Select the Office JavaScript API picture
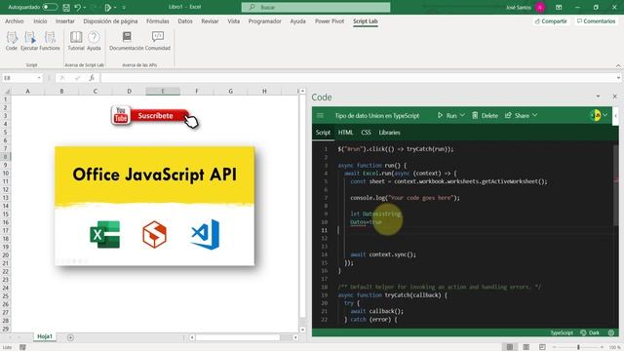Viewport: 624px width, 351px height. 155,206
